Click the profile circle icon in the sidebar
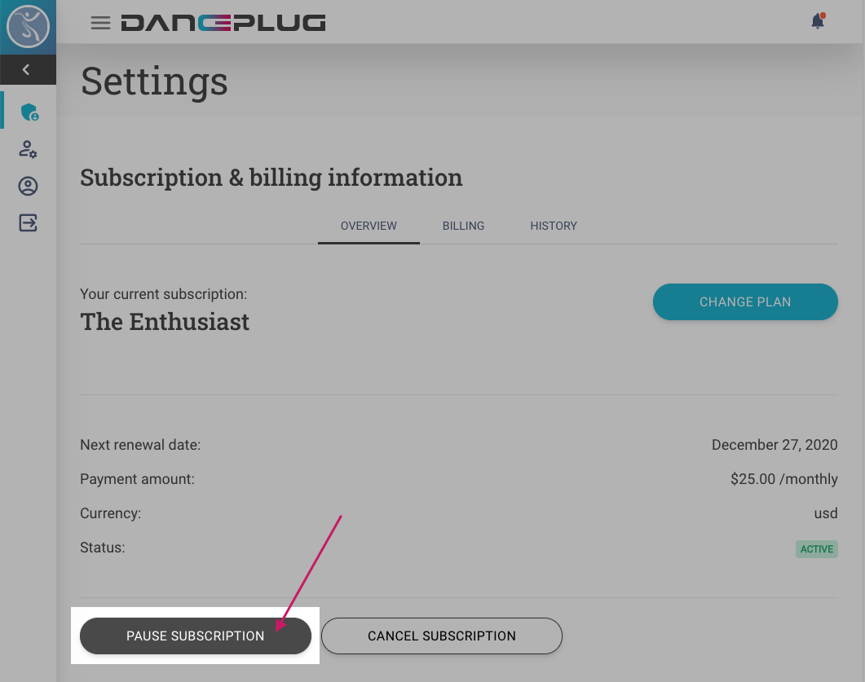This screenshot has width=865, height=682. click(x=28, y=186)
